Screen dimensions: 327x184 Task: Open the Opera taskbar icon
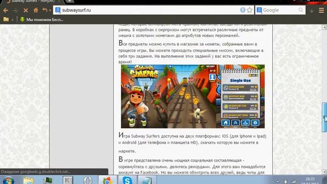click(88, 180)
